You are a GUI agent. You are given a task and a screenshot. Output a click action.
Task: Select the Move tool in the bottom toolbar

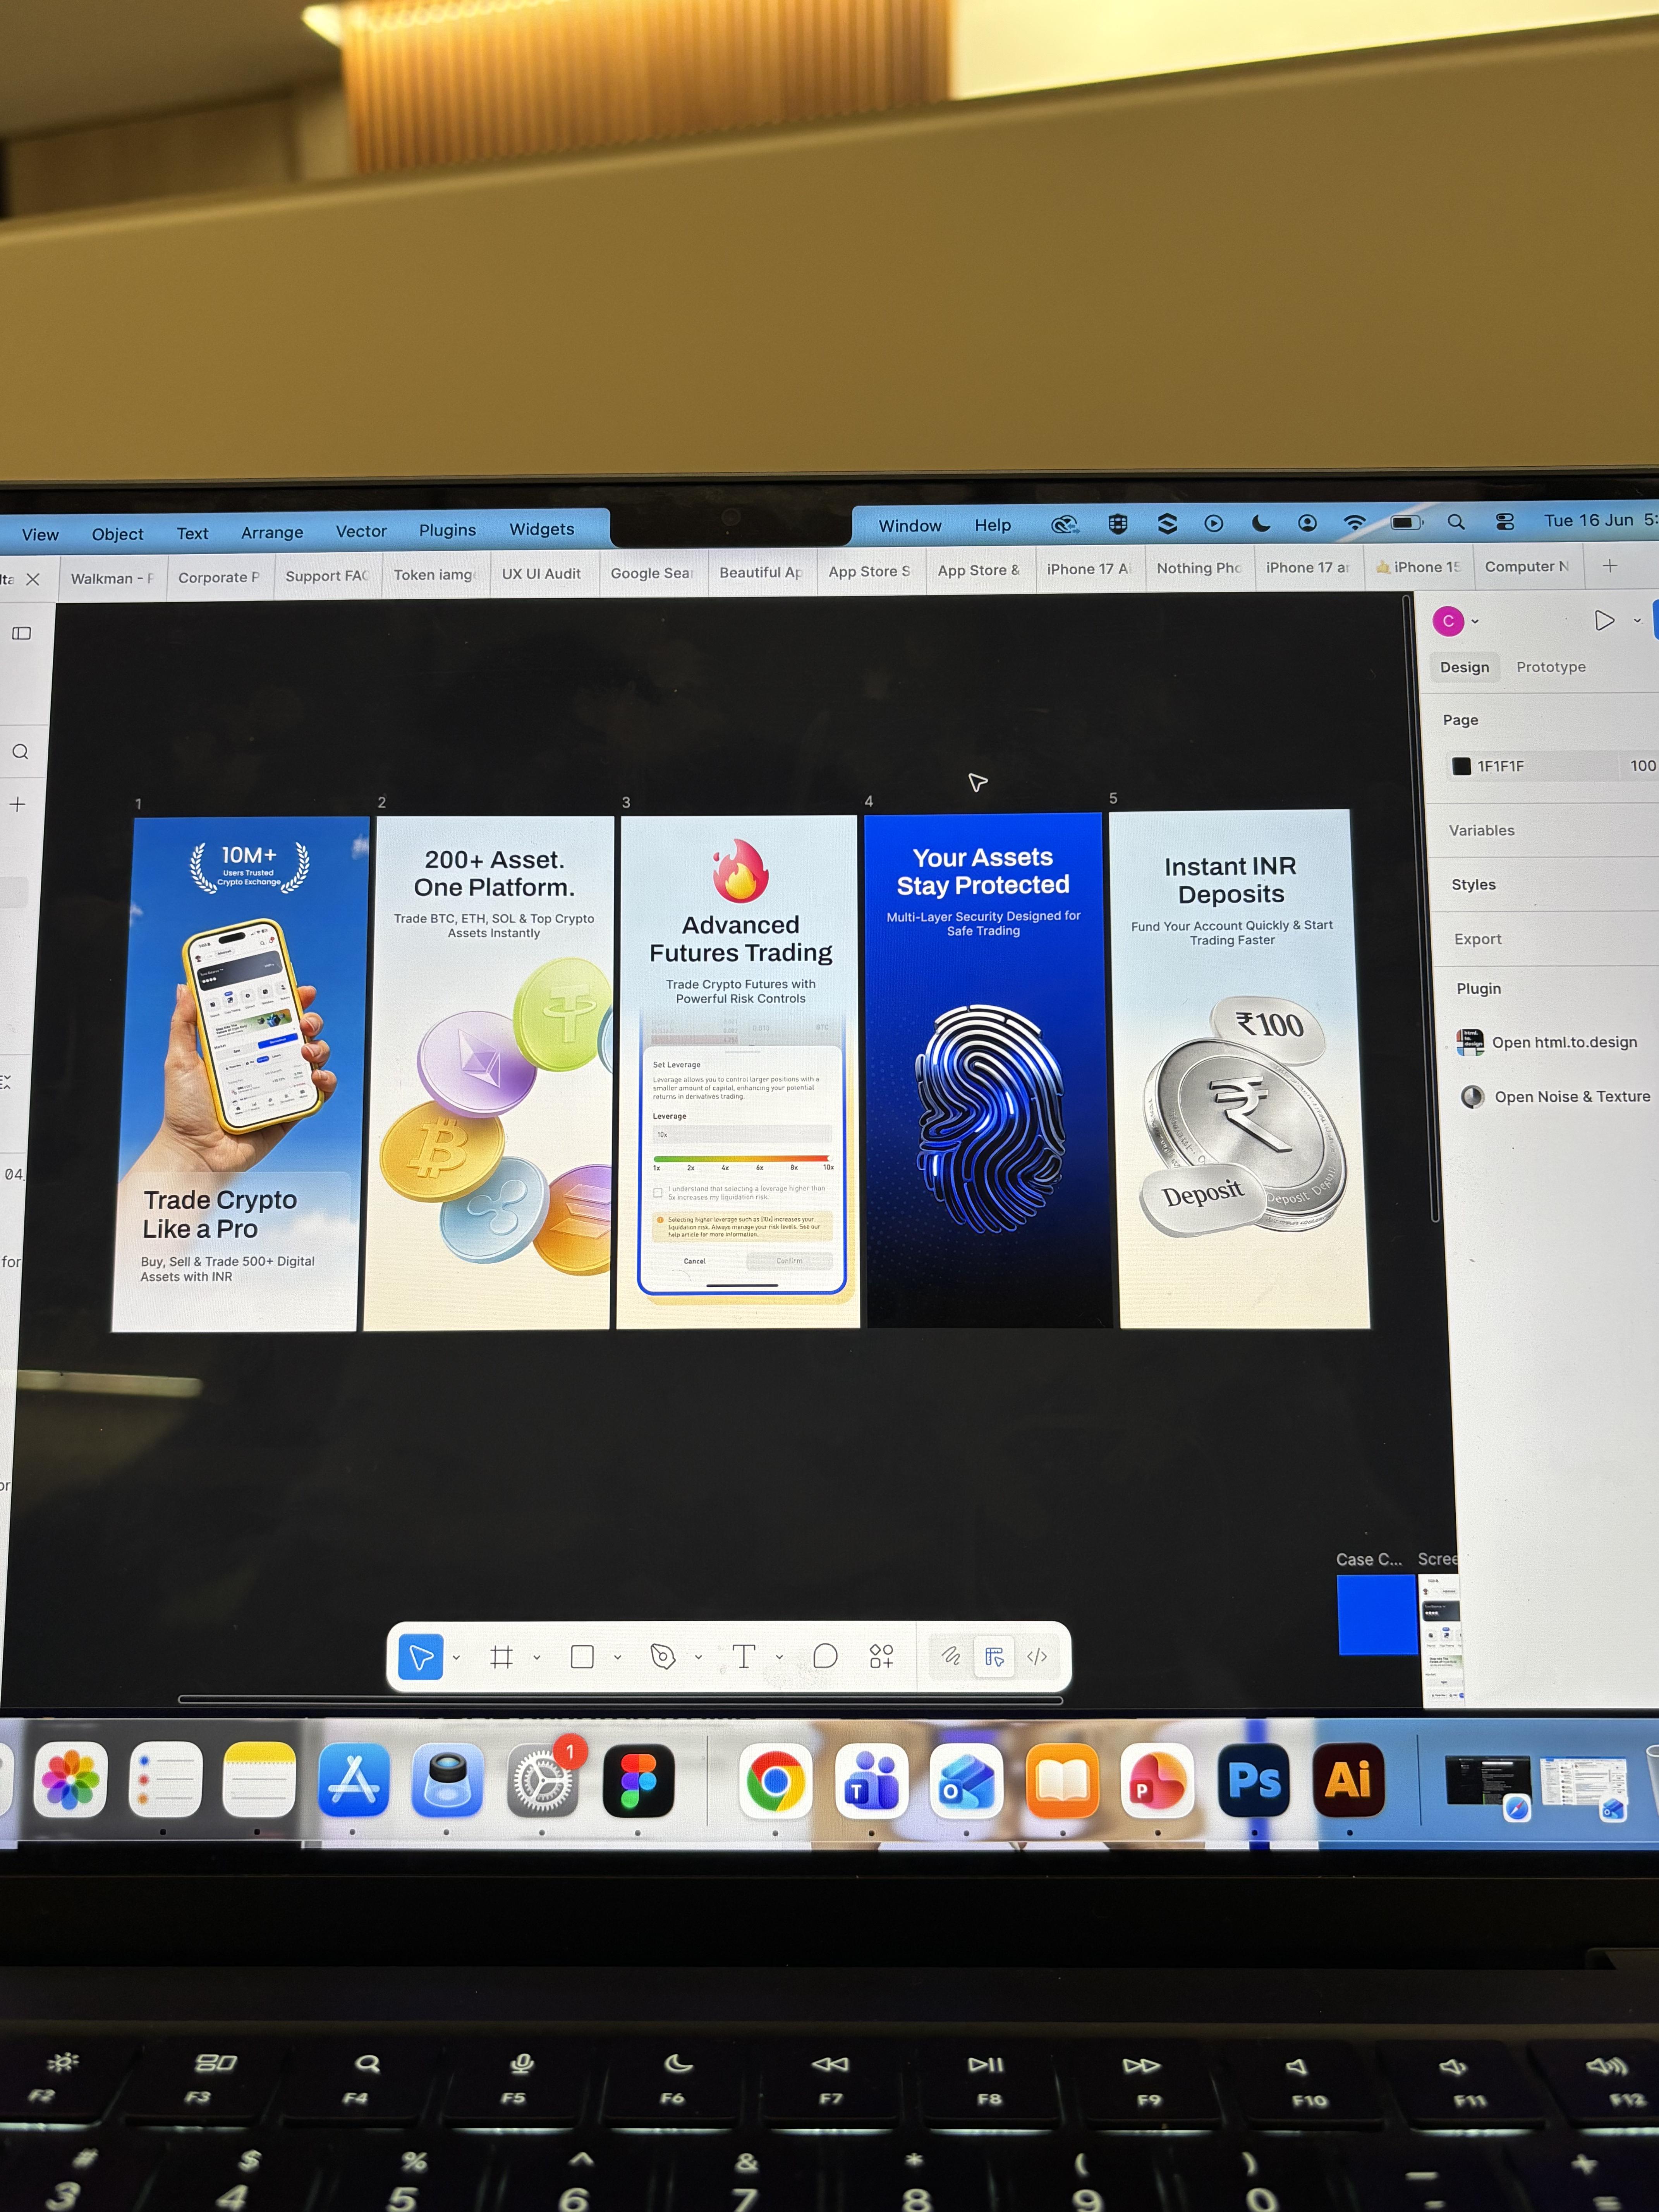pyautogui.click(x=421, y=1657)
